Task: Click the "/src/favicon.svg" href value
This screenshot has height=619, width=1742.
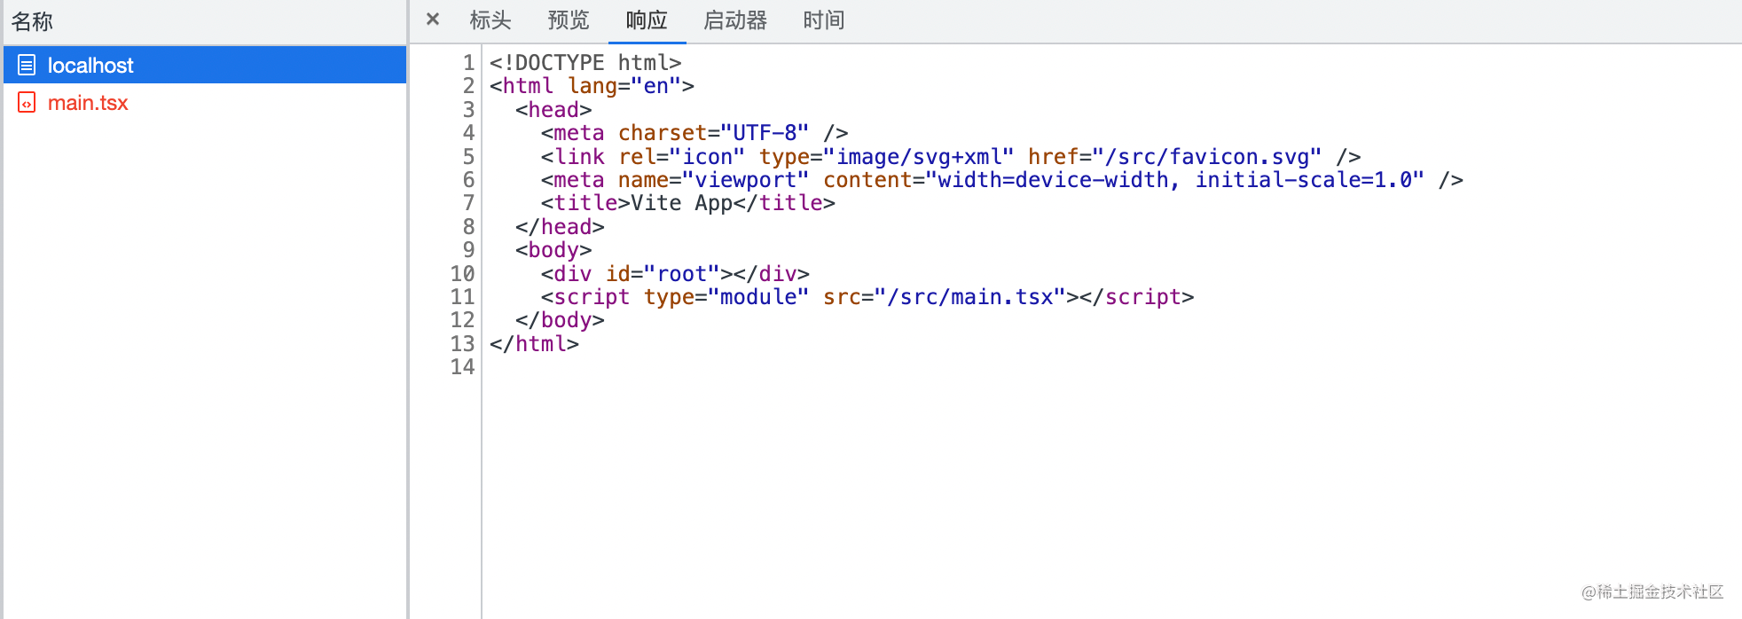Action: click(1207, 157)
